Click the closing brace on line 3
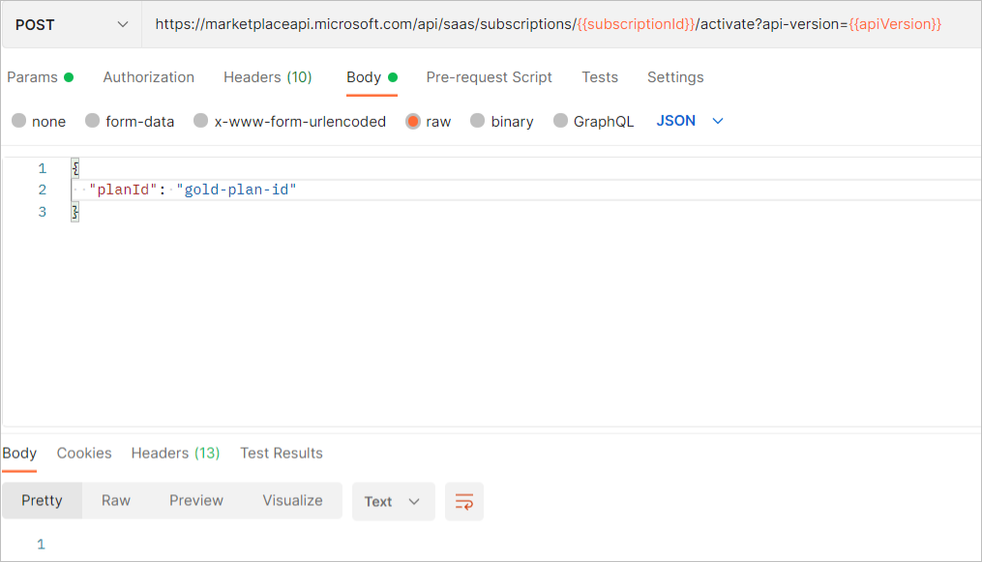 pyautogui.click(x=75, y=212)
